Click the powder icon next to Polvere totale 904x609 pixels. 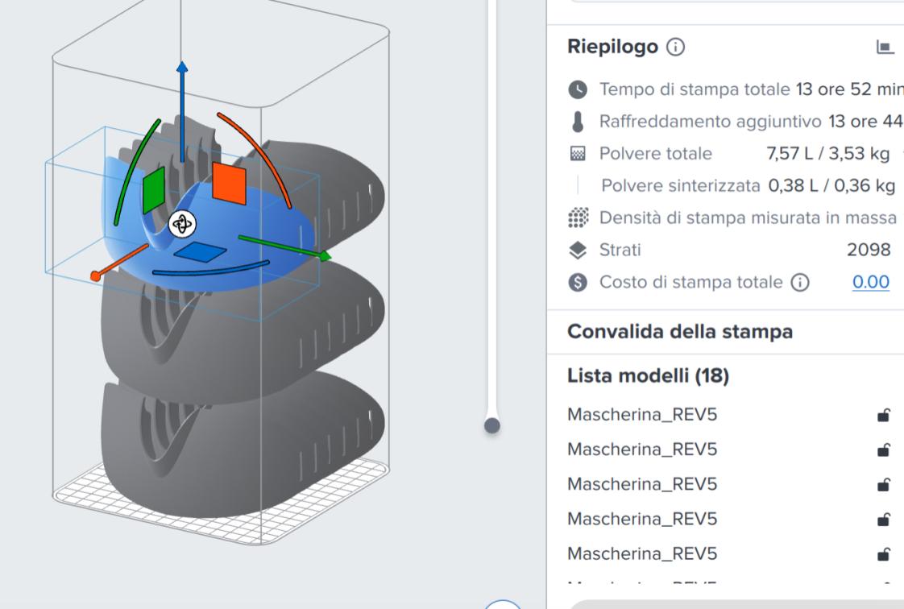coord(578,154)
